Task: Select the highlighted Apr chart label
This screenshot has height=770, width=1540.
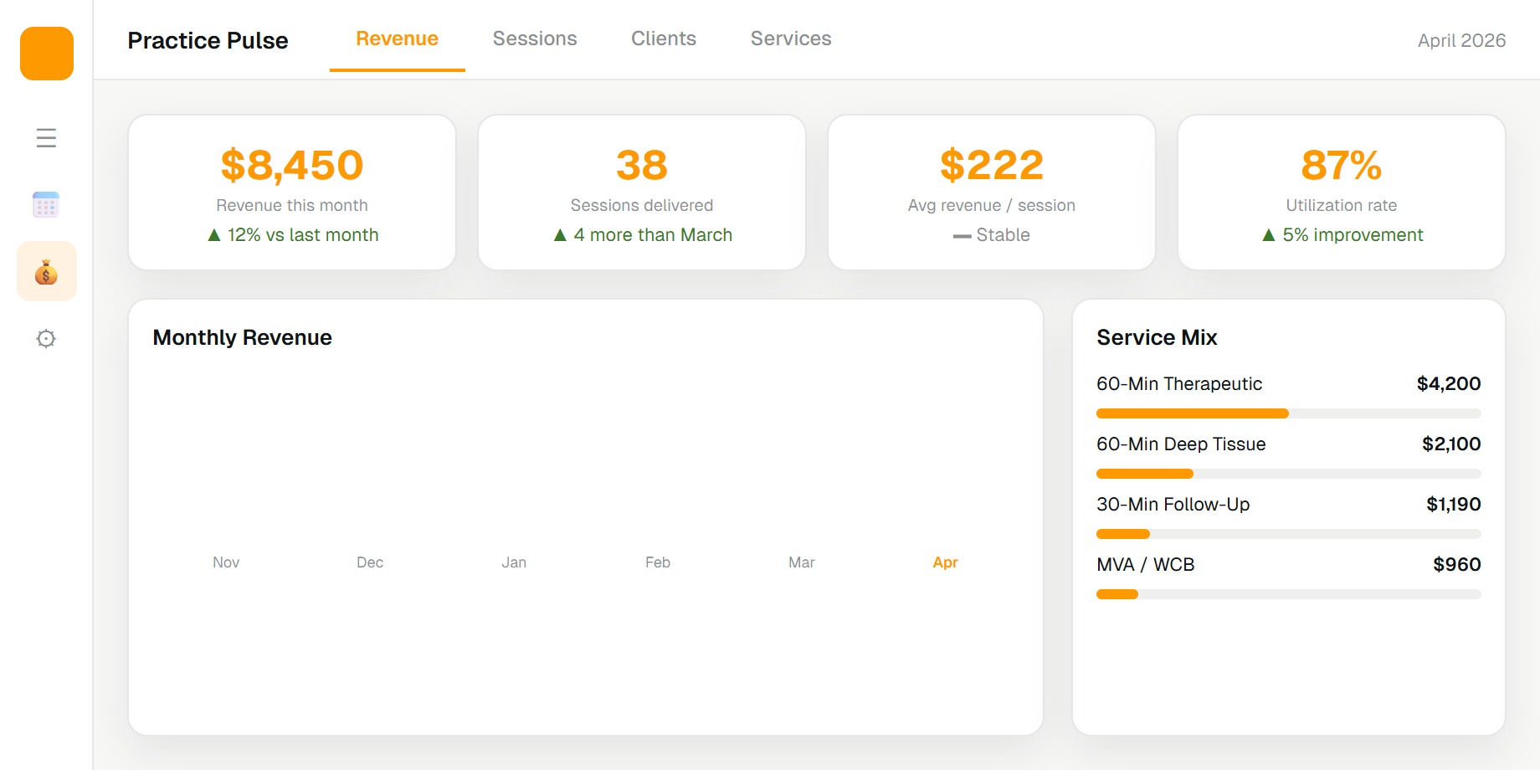Action: (946, 562)
